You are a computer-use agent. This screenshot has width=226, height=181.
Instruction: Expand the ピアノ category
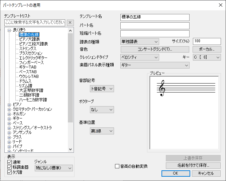pyautogui.click(x=9, y=105)
